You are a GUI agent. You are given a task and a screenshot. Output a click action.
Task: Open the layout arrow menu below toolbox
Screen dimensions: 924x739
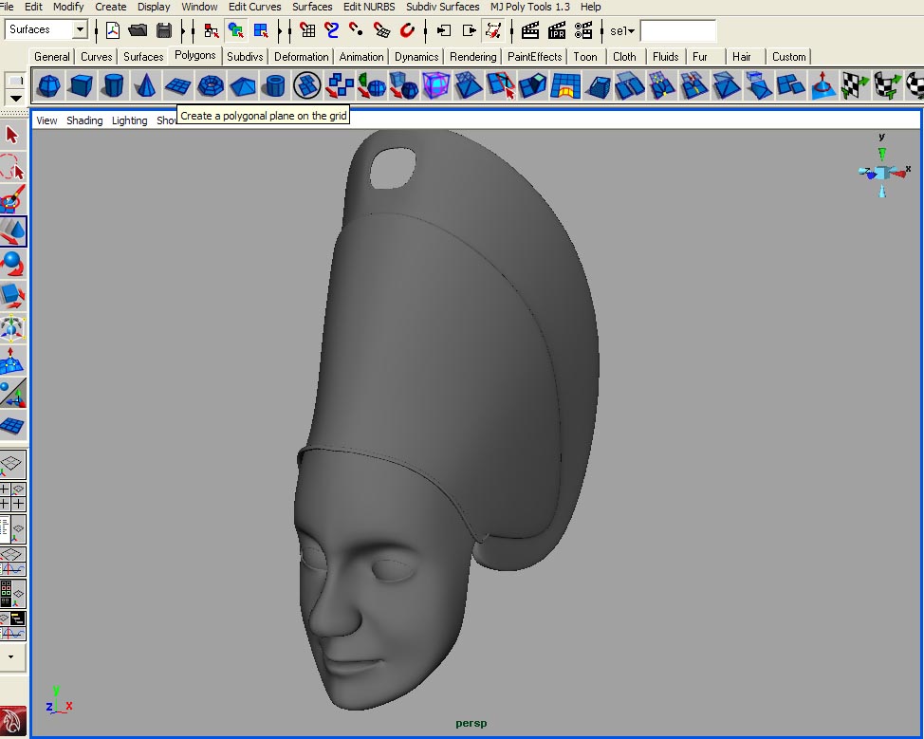pos(11,656)
